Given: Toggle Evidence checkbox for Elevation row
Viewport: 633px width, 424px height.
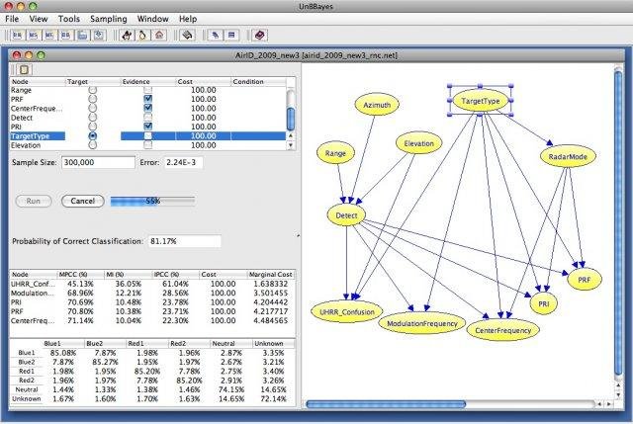Looking at the screenshot, I should [148, 145].
